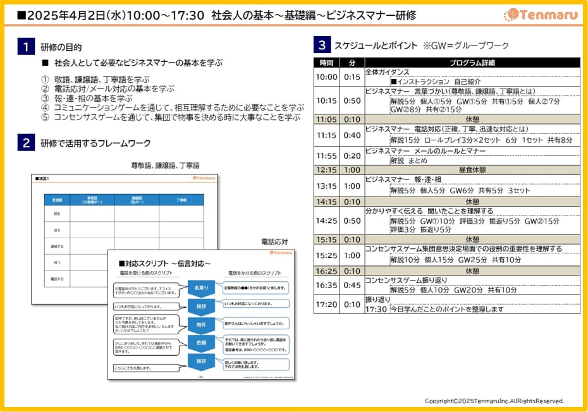Click the heading 研修で活用するフレームワーク
Viewport: 588px width, 412px height.
[x=95, y=143]
